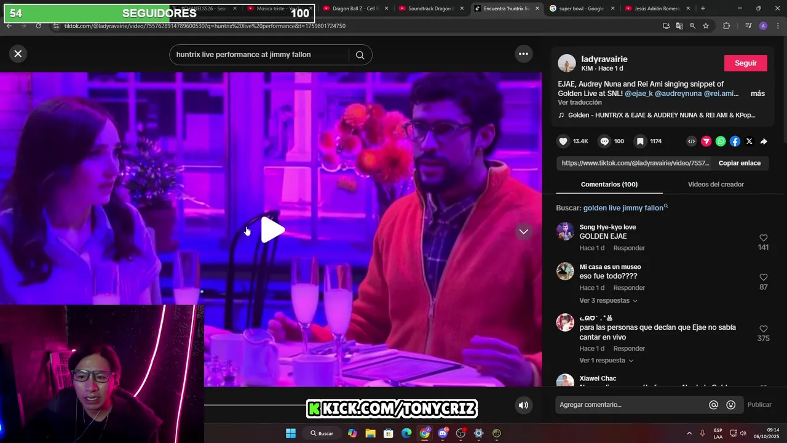Open the emoji picker icon
The width and height of the screenshot is (787, 443).
click(x=730, y=405)
